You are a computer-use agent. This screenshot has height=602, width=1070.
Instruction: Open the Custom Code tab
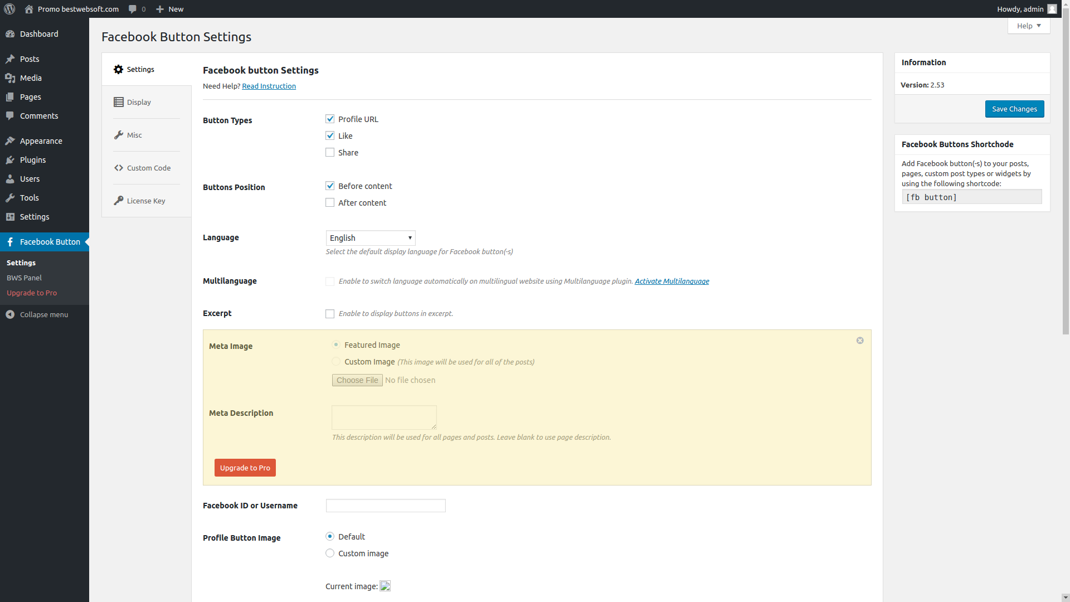click(x=148, y=168)
